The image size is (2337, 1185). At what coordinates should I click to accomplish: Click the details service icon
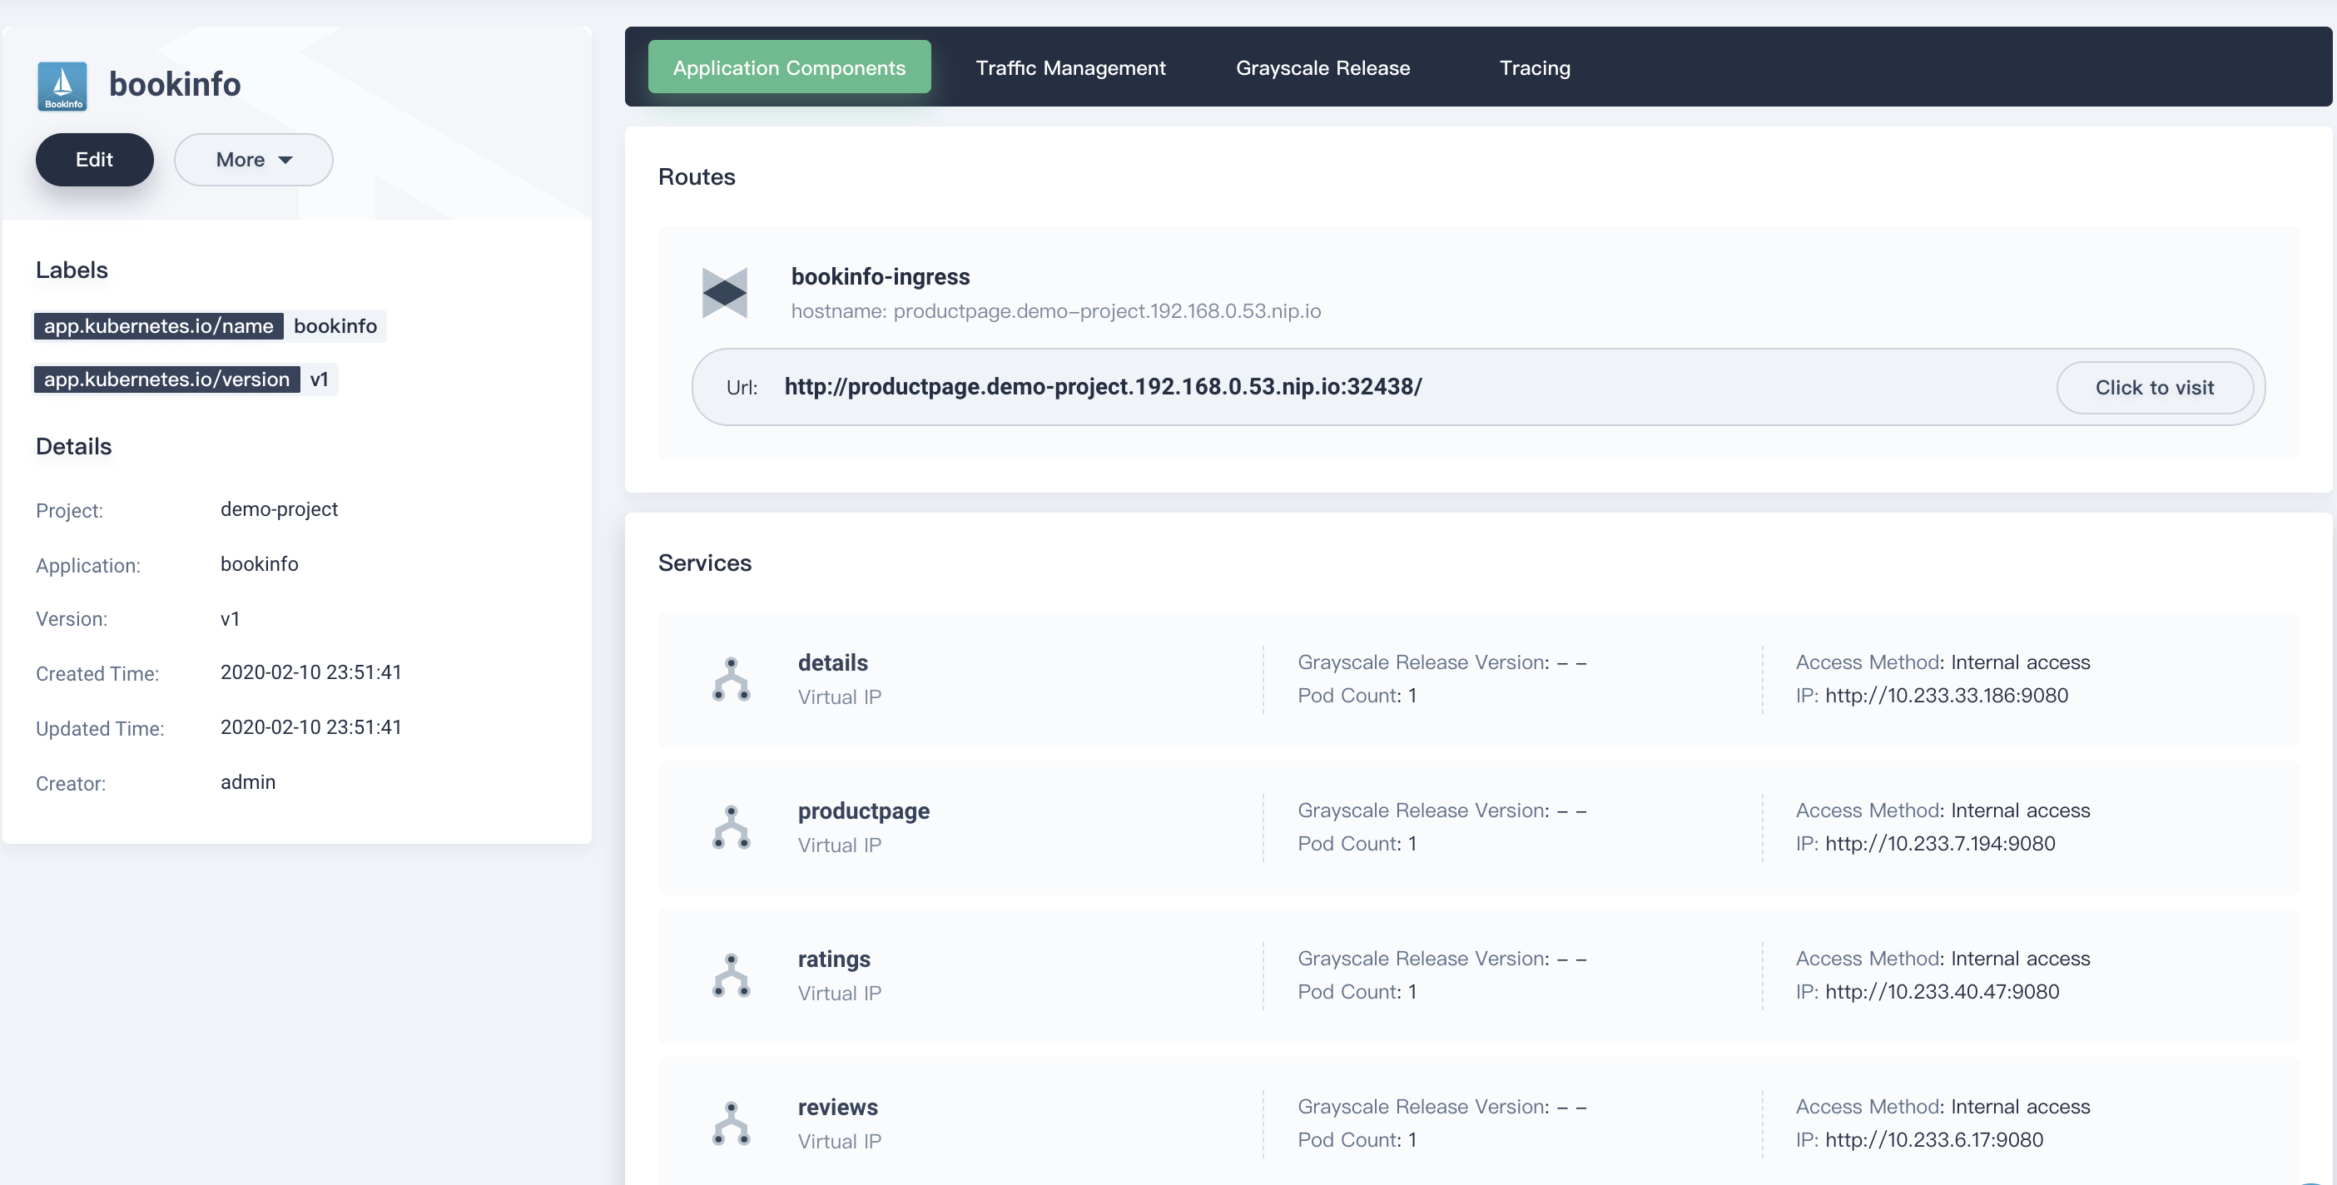pos(731,679)
